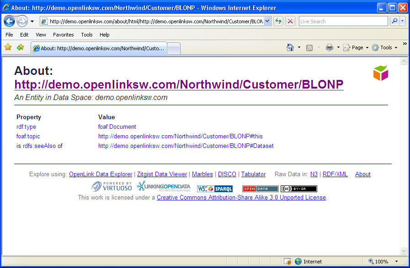Open the Favorites menu
Screen dimensions: 410x268
coord(63,35)
